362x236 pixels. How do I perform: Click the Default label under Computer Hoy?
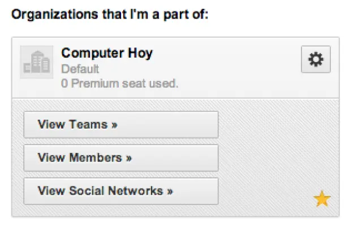point(80,69)
